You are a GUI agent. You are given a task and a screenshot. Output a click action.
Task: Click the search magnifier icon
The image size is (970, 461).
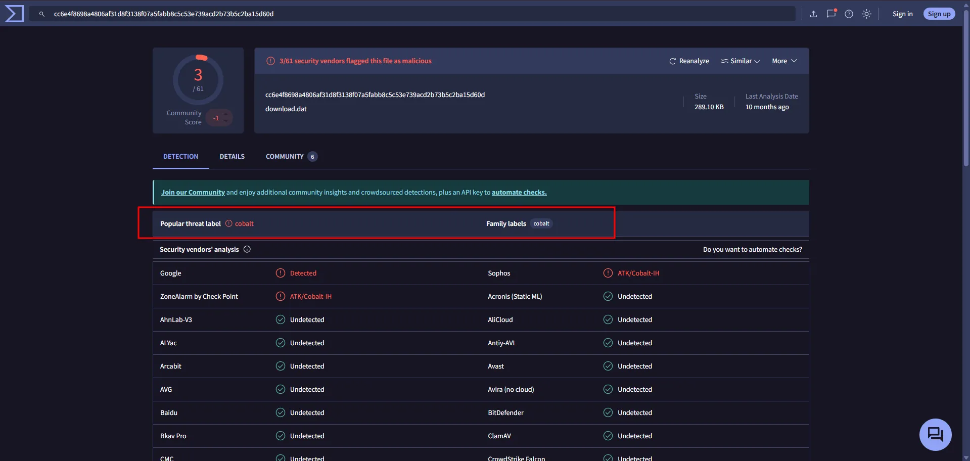pos(42,14)
